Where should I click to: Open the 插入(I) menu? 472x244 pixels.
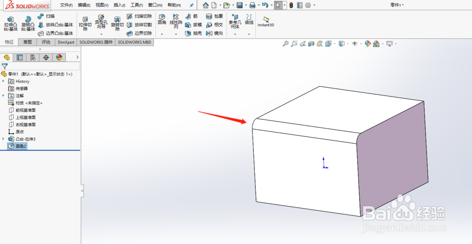point(119,5)
